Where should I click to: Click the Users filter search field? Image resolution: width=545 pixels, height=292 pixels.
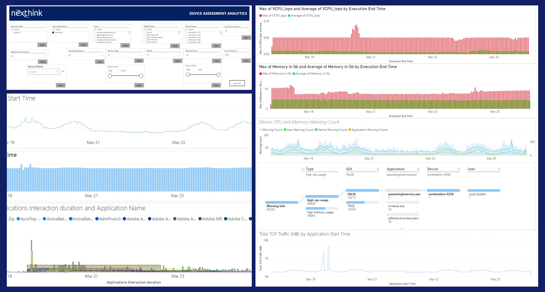coord(112,29)
